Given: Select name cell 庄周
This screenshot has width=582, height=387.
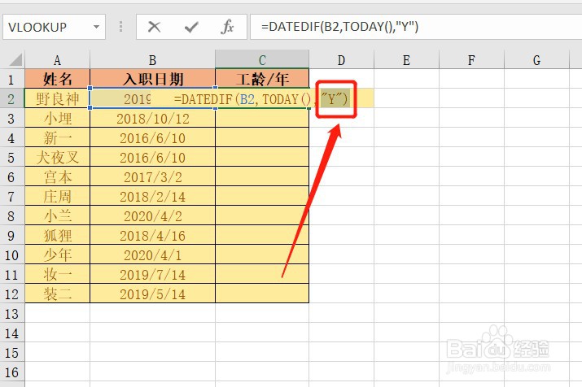Looking at the screenshot, I should (57, 197).
